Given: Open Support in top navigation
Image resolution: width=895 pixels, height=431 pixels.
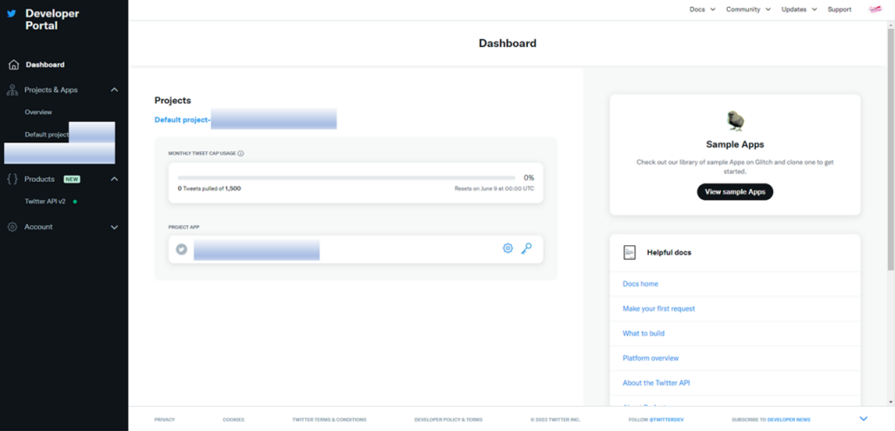Looking at the screenshot, I should point(839,10).
